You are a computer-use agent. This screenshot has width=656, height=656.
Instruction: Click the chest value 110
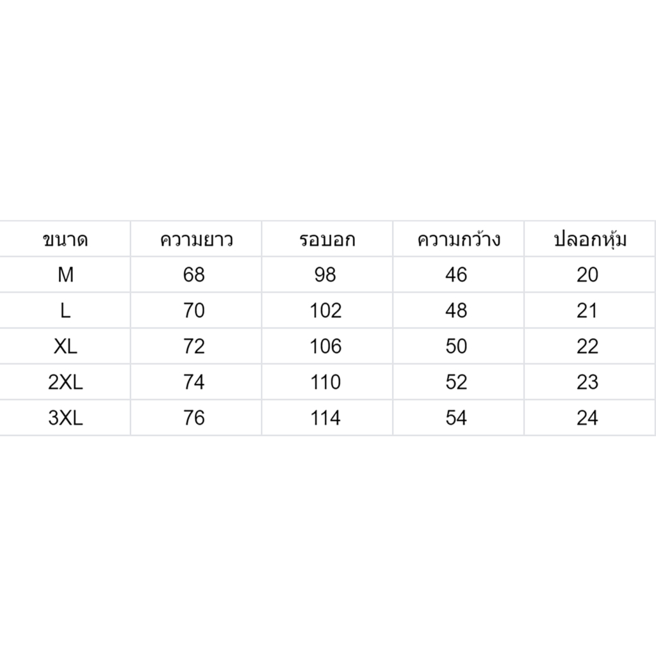[x=327, y=382]
